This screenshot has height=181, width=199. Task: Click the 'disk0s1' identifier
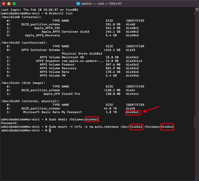(x=132, y=28)
